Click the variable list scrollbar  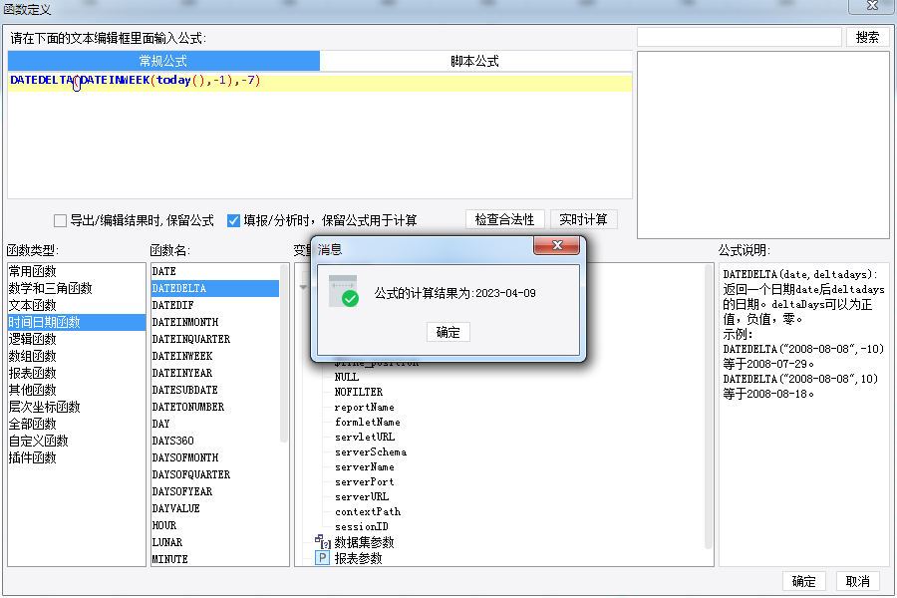click(709, 407)
